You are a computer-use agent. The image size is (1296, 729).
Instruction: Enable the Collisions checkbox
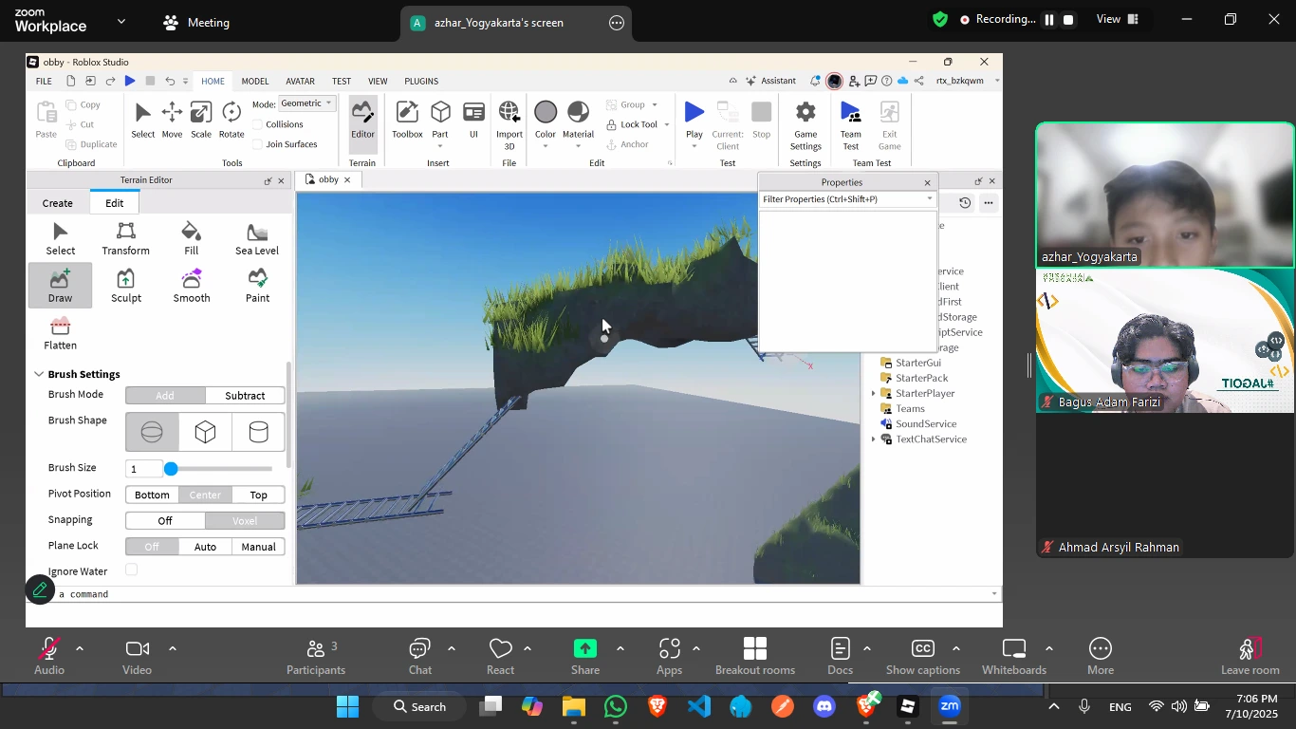pos(258,124)
